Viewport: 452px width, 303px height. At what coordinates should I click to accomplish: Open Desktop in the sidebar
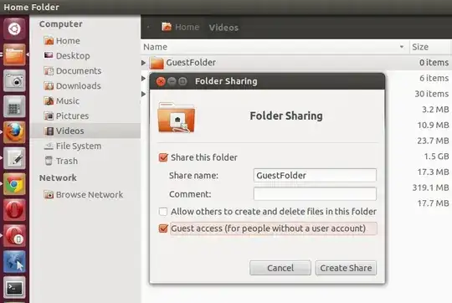click(67, 55)
